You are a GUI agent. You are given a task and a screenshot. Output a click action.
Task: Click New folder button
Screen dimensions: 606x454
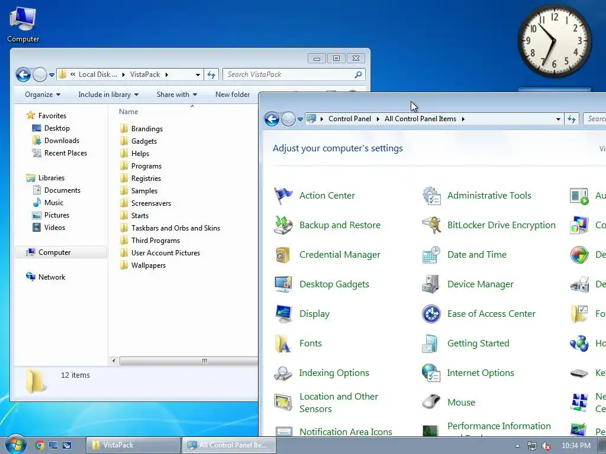click(233, 95)
